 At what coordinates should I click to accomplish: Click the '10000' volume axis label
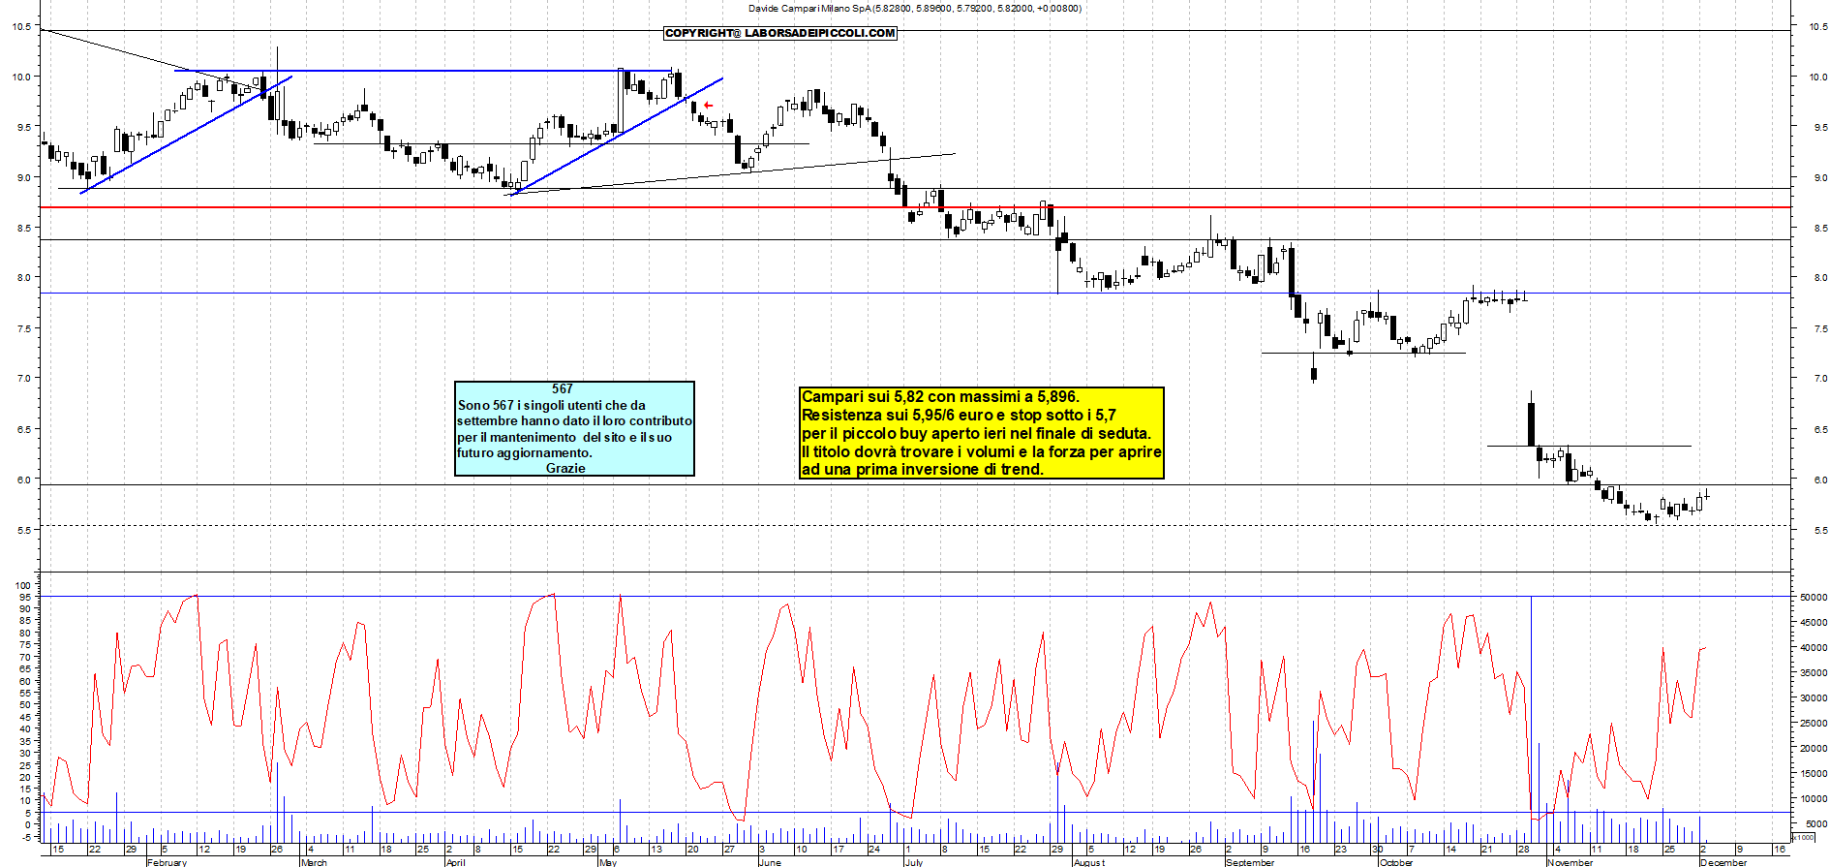click(1814, 799)
